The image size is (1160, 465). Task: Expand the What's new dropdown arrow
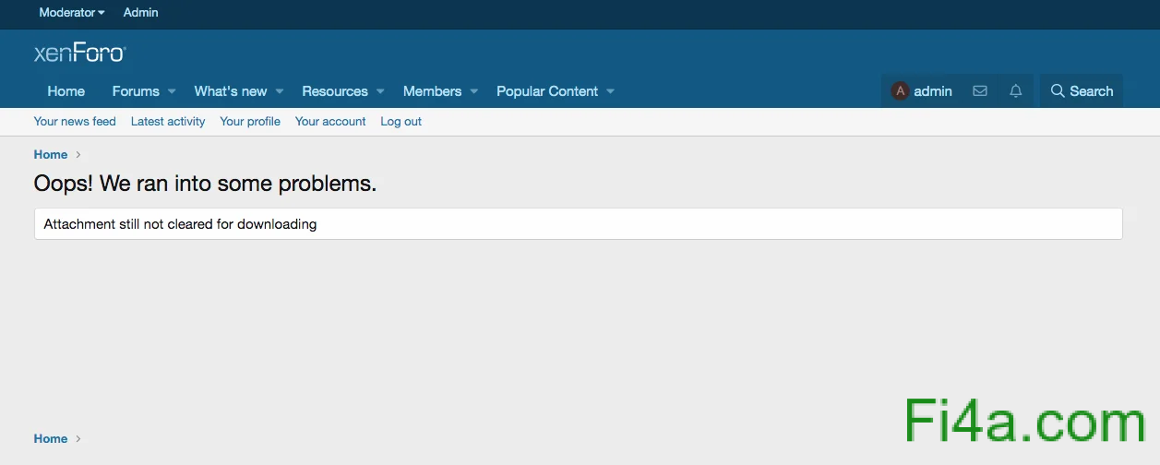tap(280, 91)
